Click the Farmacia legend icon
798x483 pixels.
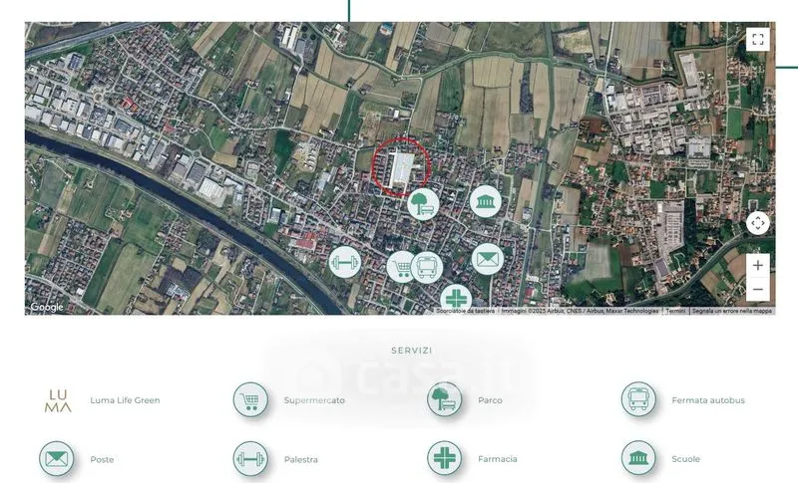pos(444,458)
